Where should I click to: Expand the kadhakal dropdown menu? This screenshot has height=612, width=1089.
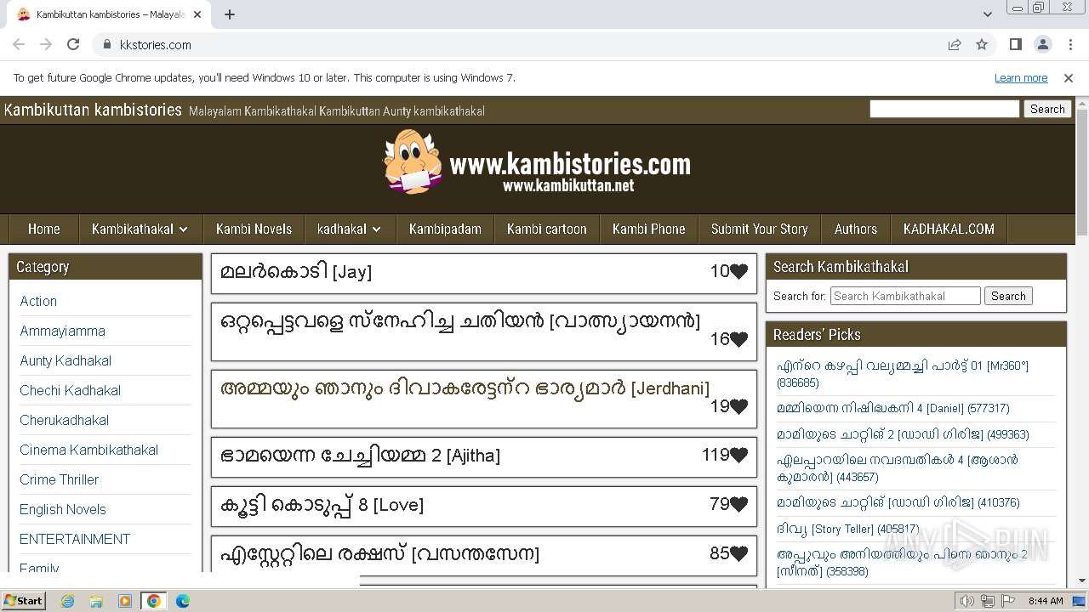coord(349,229)
